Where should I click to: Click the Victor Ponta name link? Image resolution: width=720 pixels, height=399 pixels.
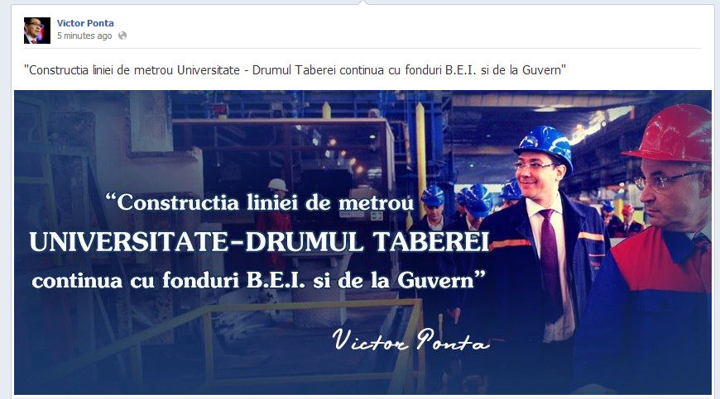pos(85,23)
